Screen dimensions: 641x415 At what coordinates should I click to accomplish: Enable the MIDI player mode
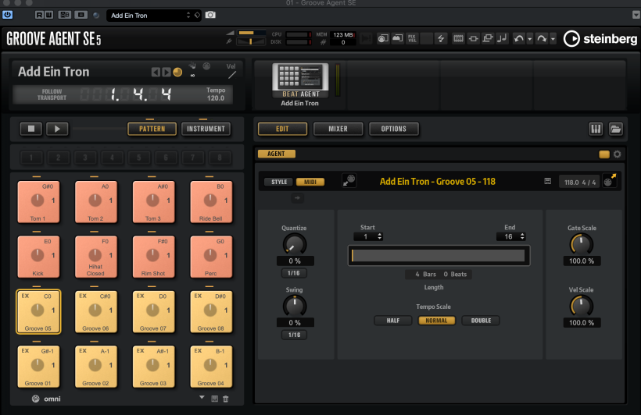coord(310,182)
